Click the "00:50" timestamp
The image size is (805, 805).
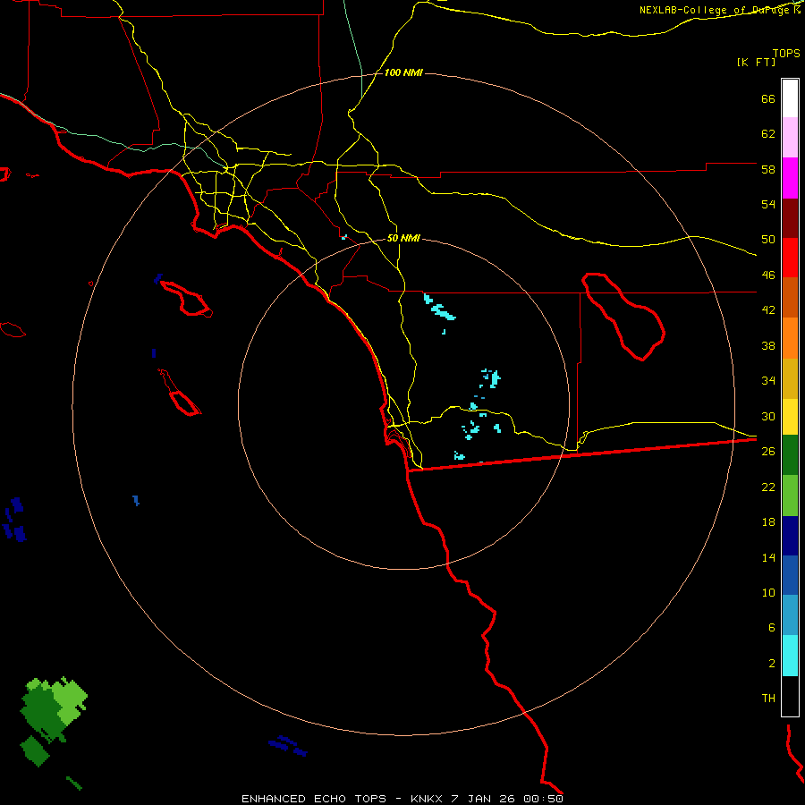pyautogui.click(x=543, y=799)
